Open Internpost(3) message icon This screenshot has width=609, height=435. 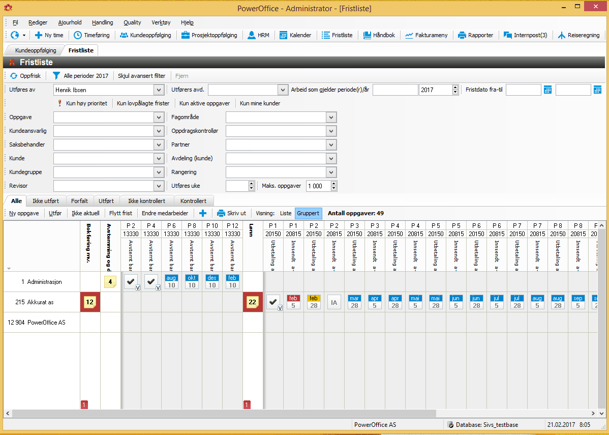pyautogui.click(x=508, y=35)
